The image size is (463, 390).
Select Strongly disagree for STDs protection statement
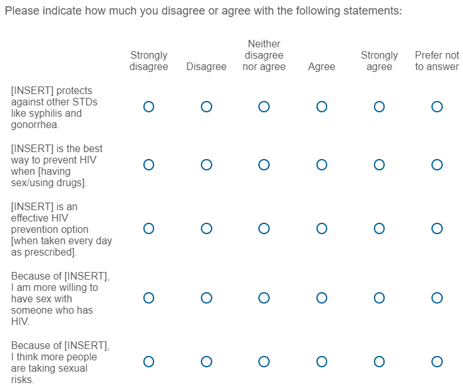coord(148,107)
